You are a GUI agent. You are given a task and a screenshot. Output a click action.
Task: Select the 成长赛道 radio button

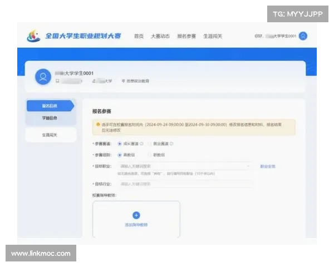(x=120, y=144)
